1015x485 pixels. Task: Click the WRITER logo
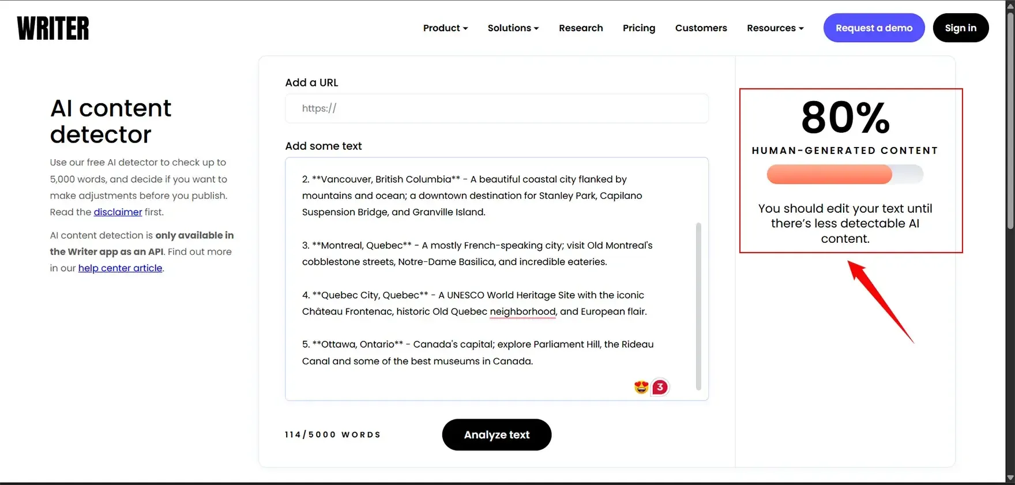click(52, 28)
